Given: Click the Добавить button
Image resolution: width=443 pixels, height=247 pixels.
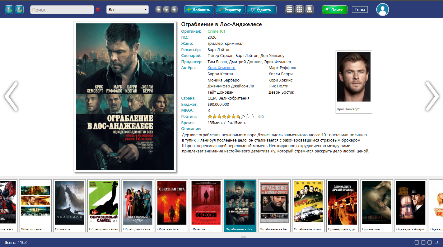Looking at the screenshot, I should pyautogui.click(x=199, y=10).
